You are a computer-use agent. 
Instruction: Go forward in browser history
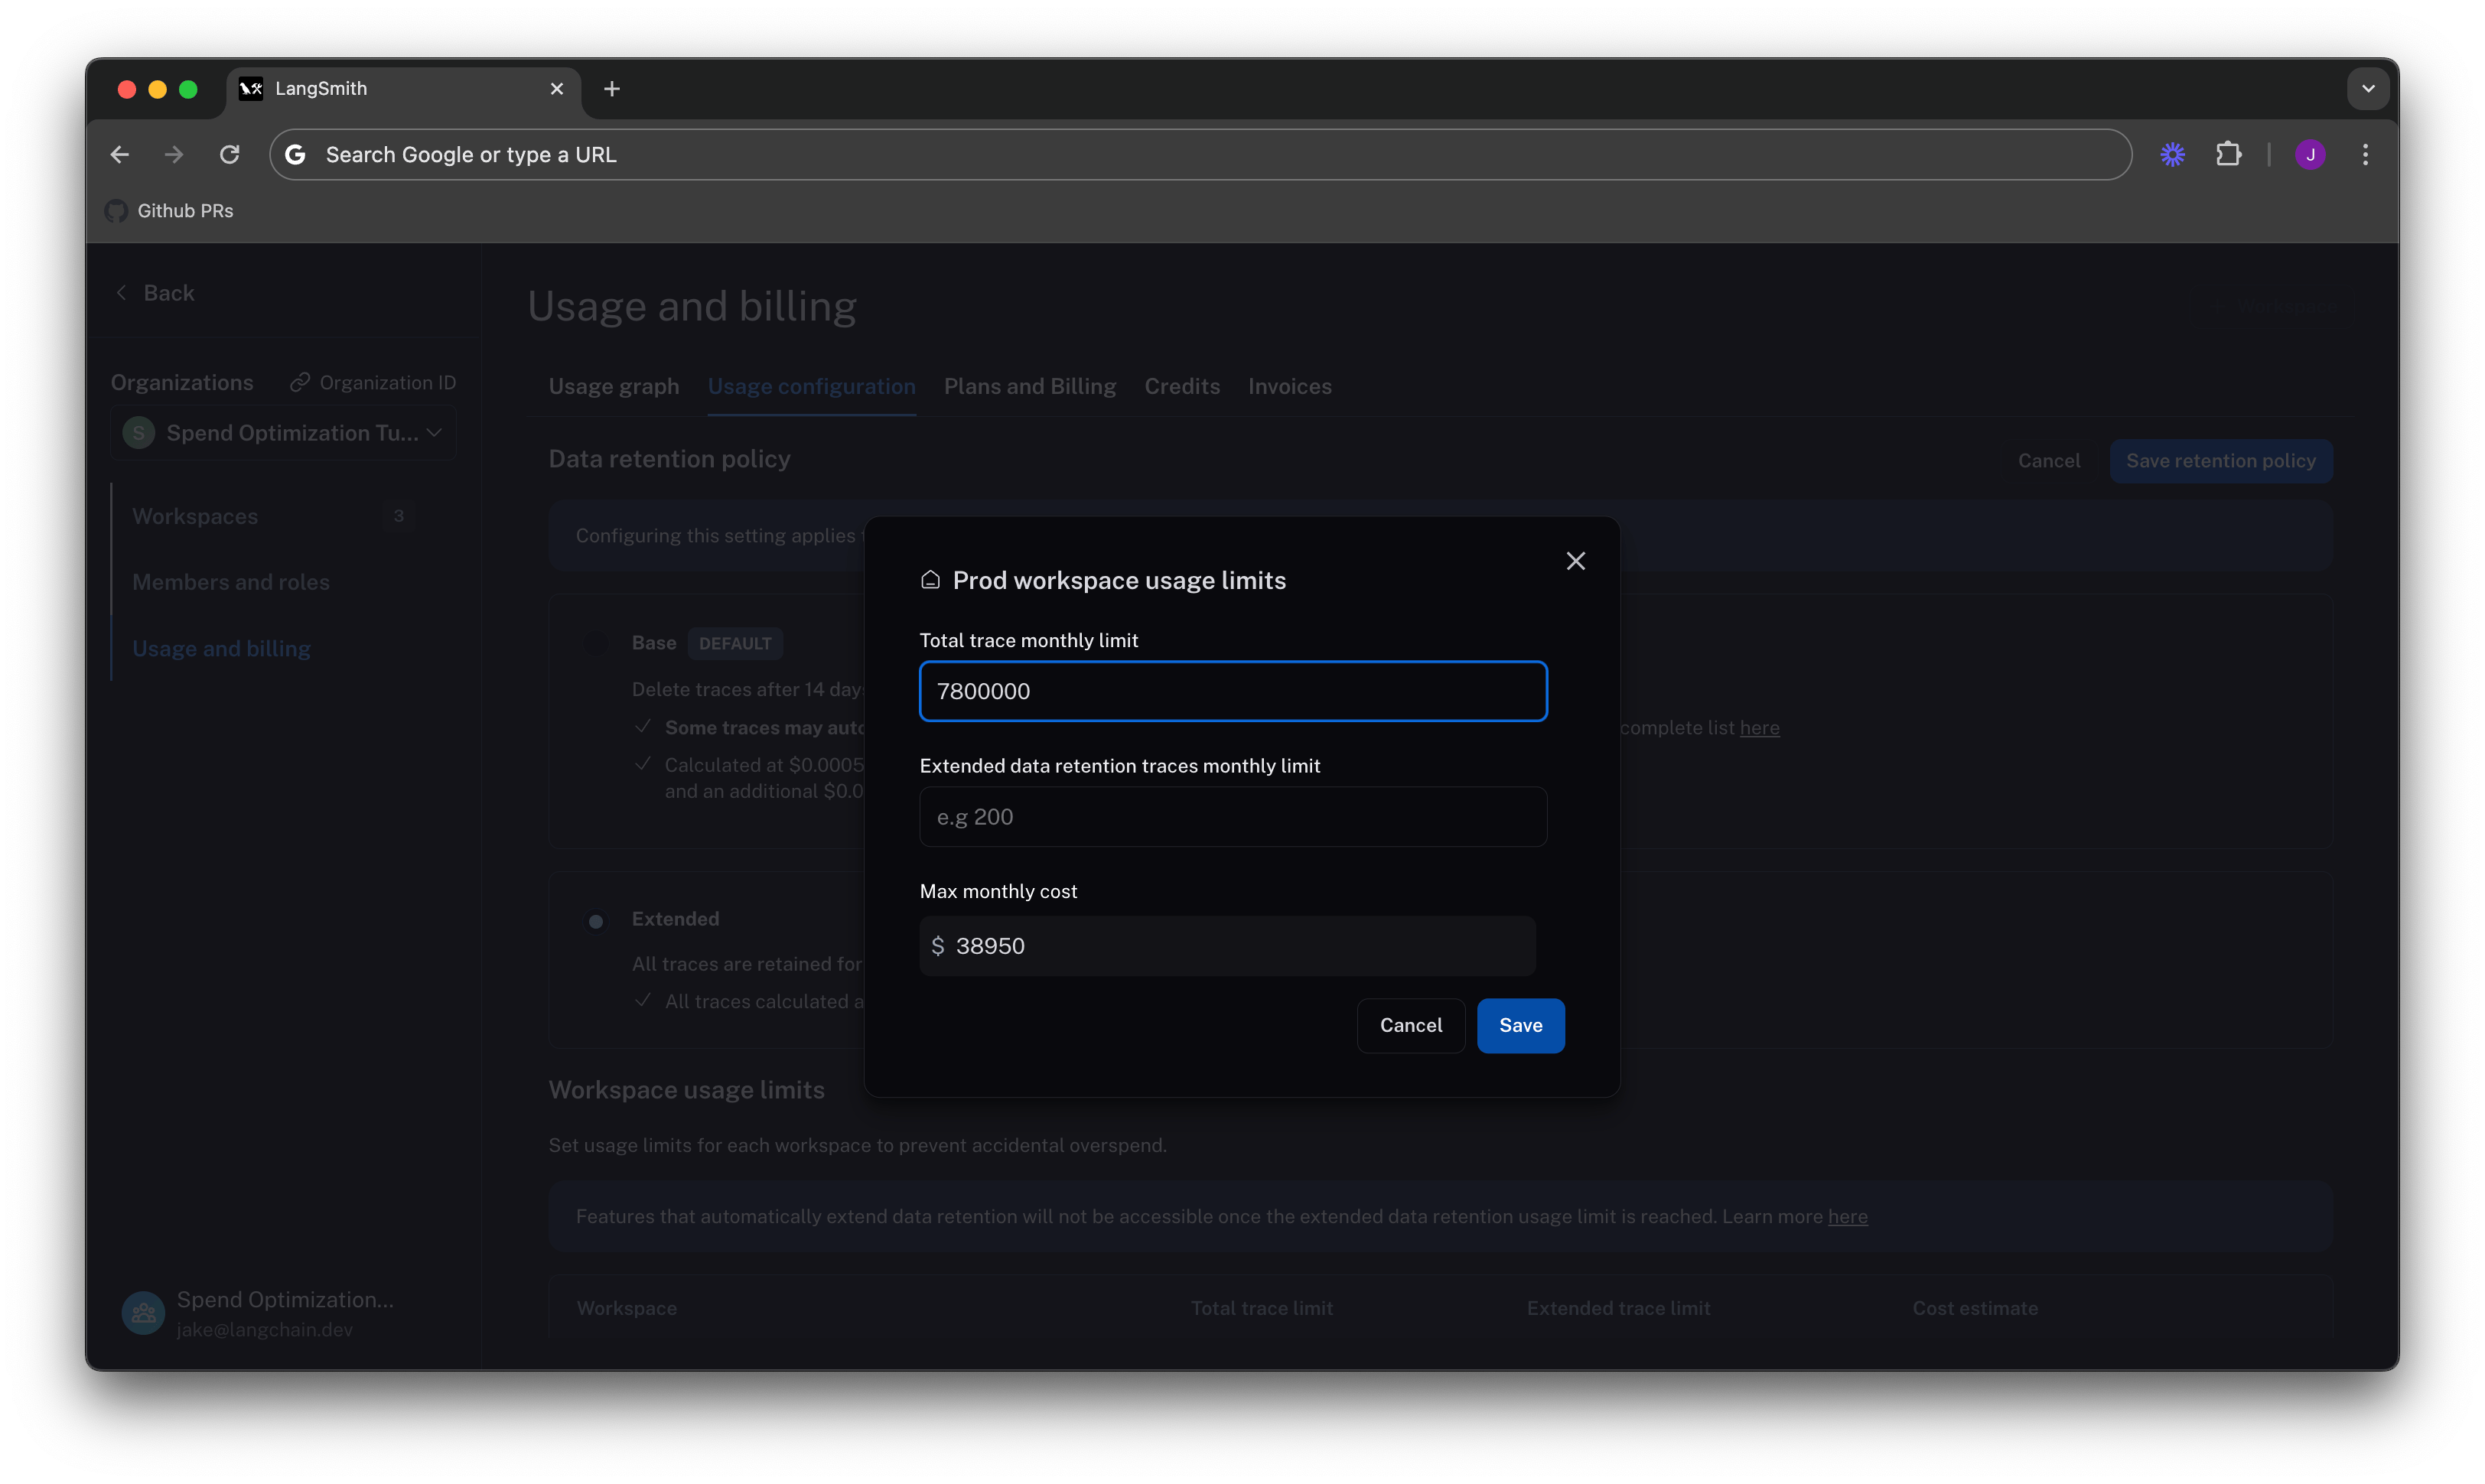tap(174, 155)
